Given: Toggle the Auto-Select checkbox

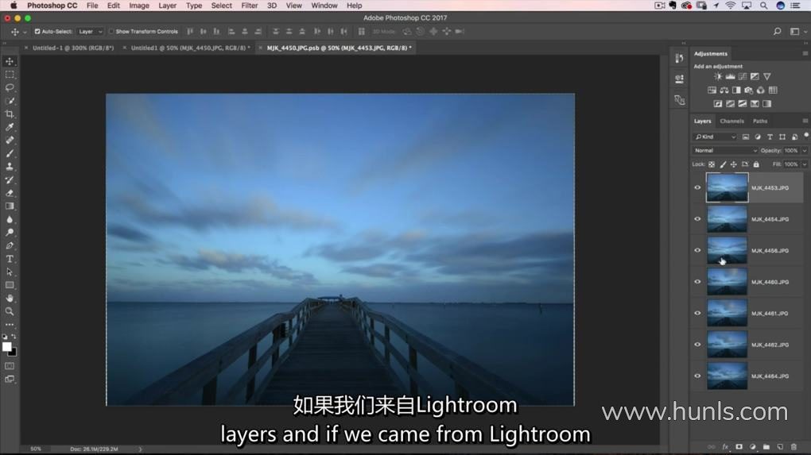Looking at the screenshot, I should click(37, 32).
